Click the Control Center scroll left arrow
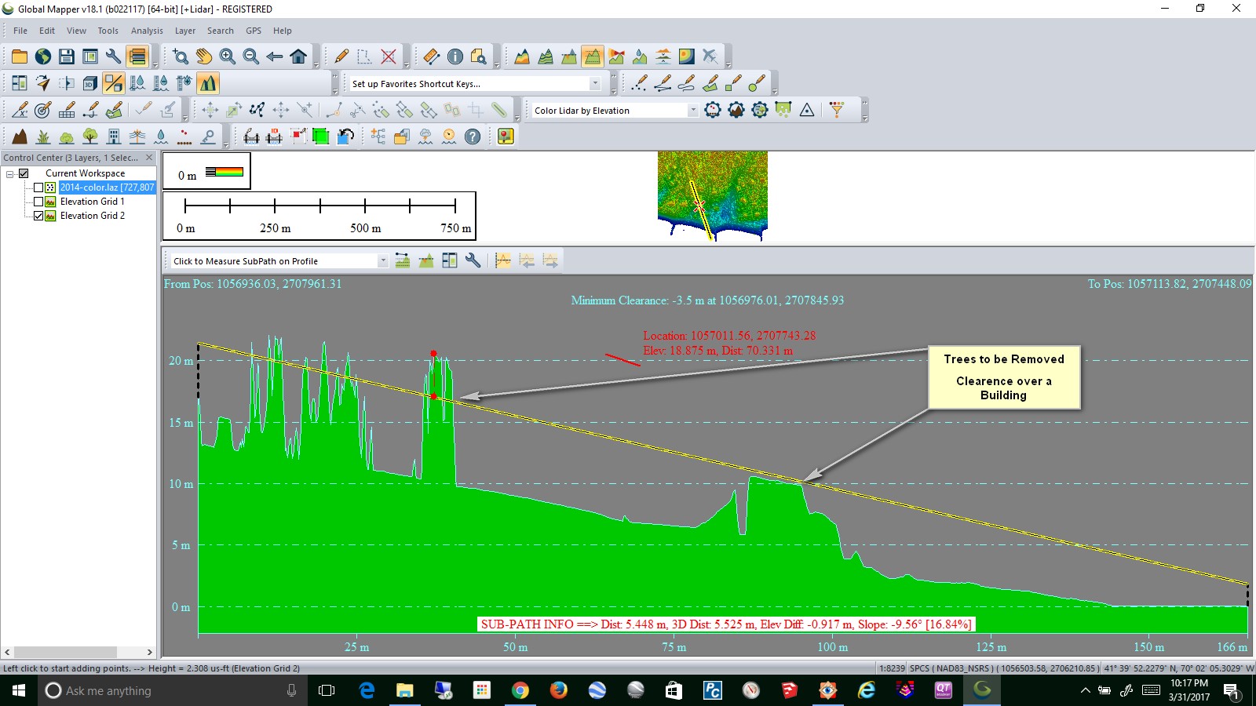Viewport: 1256px width, 706px height. [x=7, y=652]
